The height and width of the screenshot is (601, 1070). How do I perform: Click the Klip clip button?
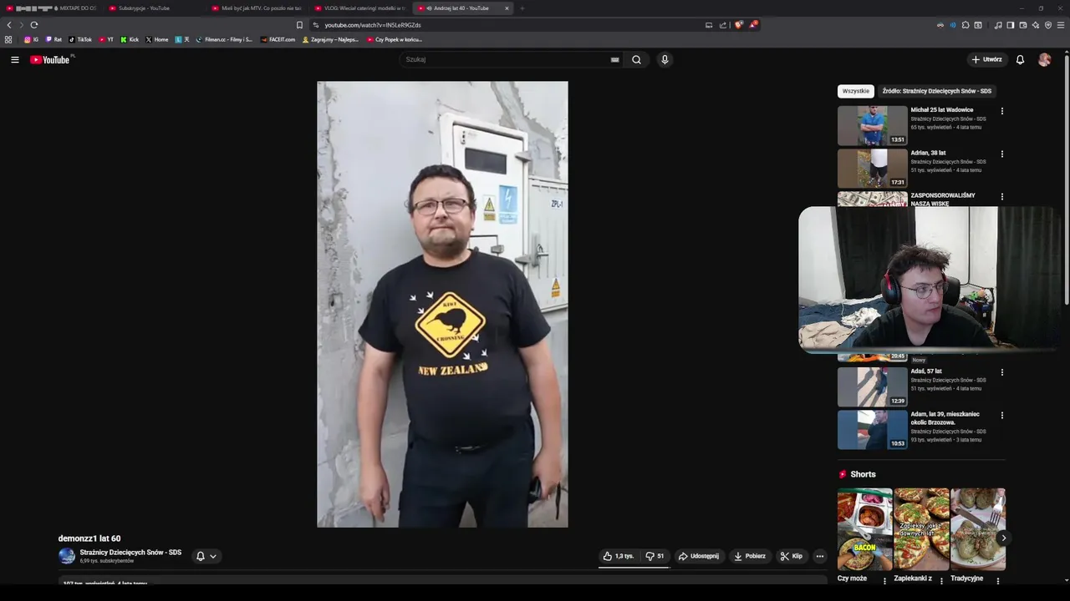792,556
